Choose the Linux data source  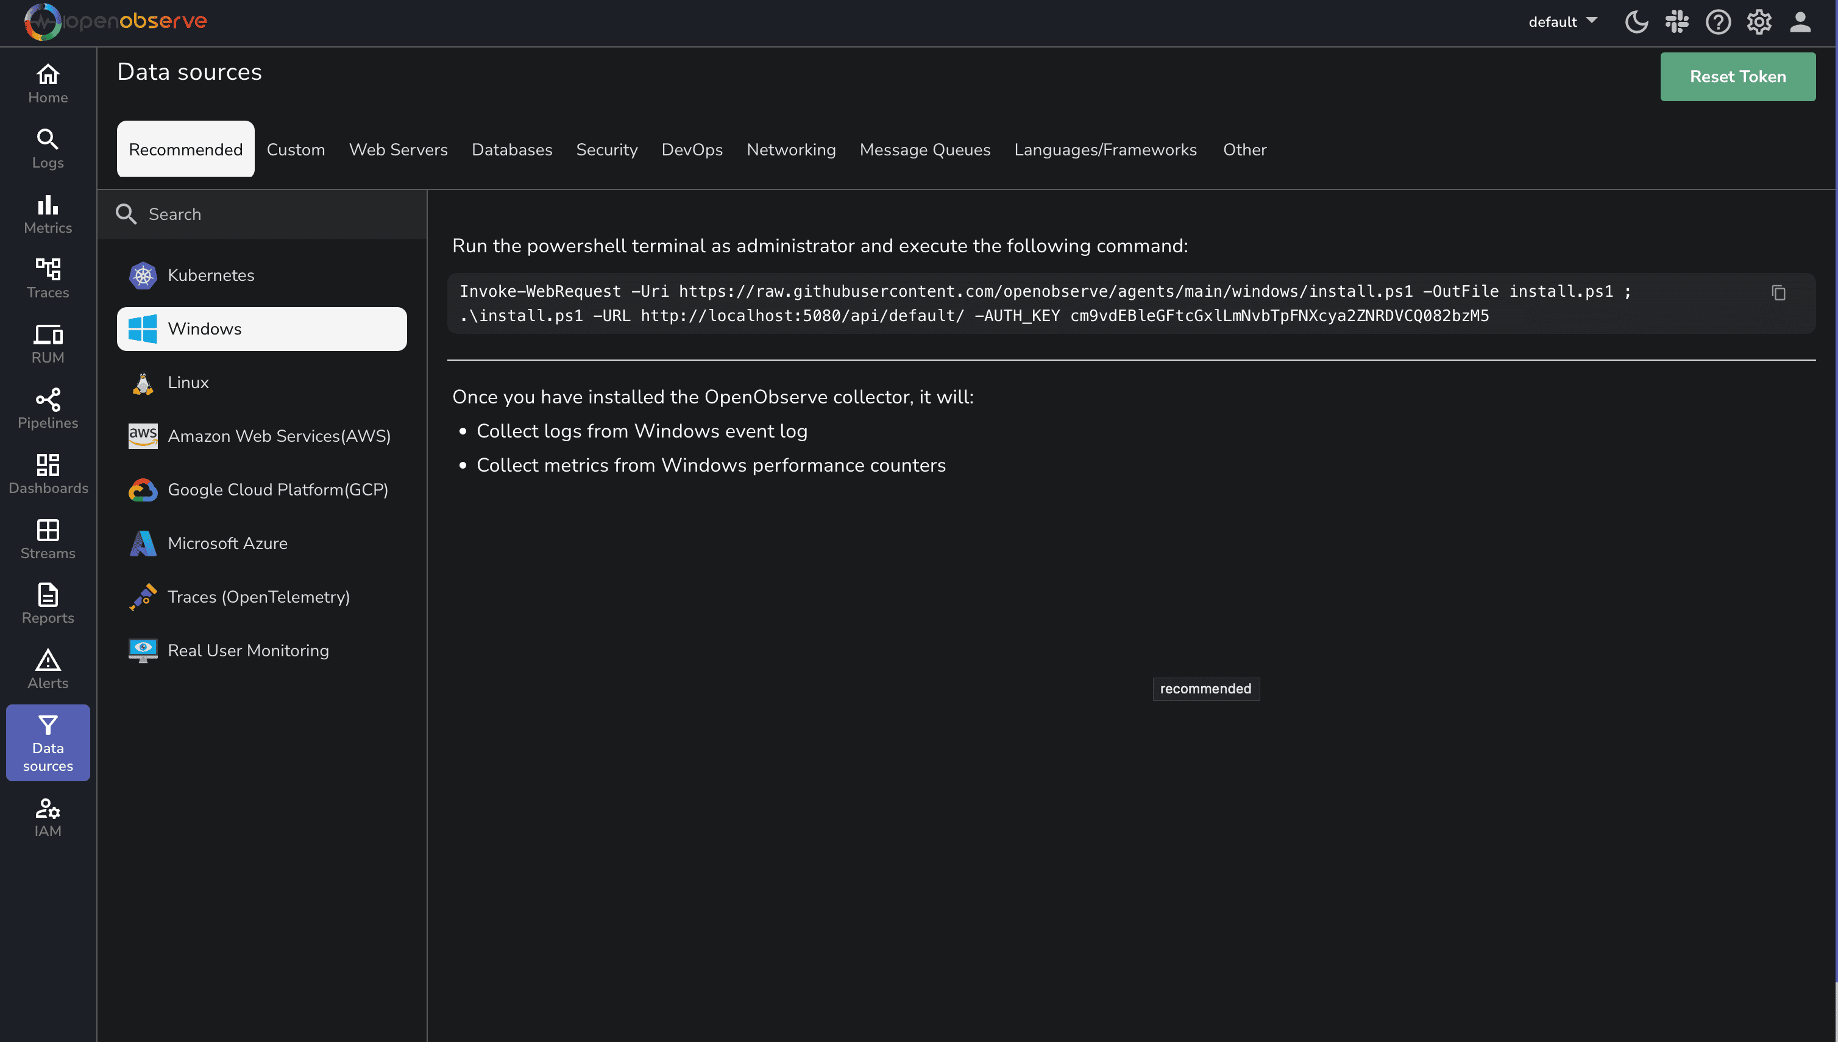[x=188, y=382]
